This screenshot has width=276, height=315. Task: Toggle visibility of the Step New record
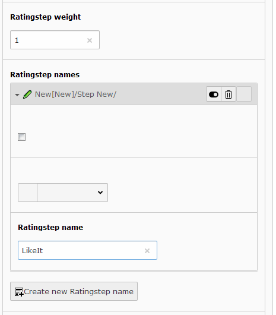[x=214, y=94]
